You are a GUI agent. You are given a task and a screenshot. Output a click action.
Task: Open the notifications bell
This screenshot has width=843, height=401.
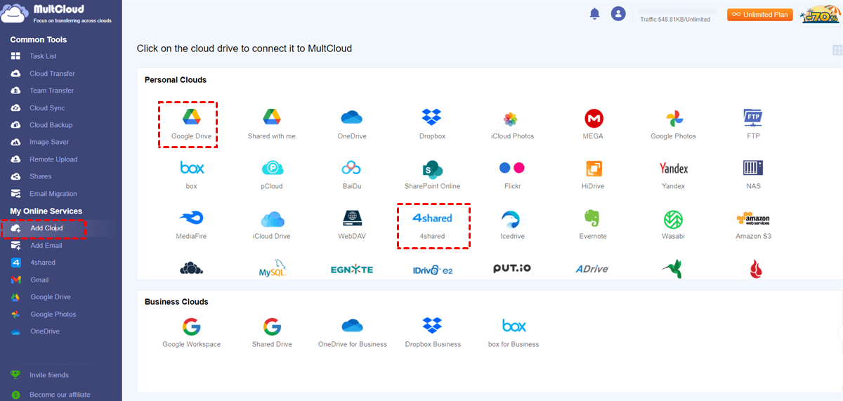595,13
